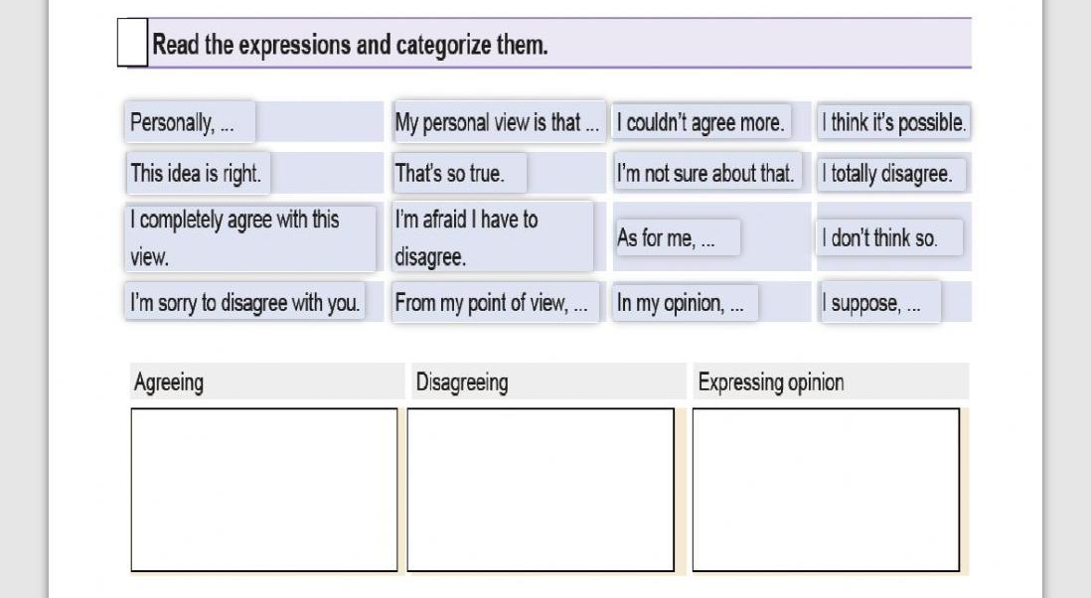This screenshot has height=598, width=1091.
Task: Click the small square beside the instruction heading
Action: coord(132,43)
